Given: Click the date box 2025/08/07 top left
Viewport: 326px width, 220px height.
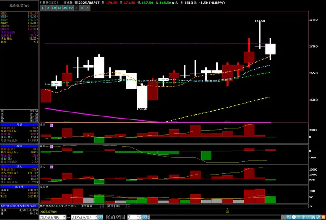Looking at the screenshot, I should click(19, 6).
